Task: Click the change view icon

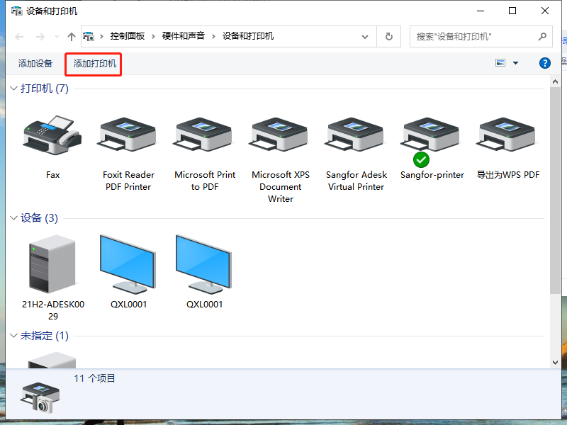Action: pos(500,63)
